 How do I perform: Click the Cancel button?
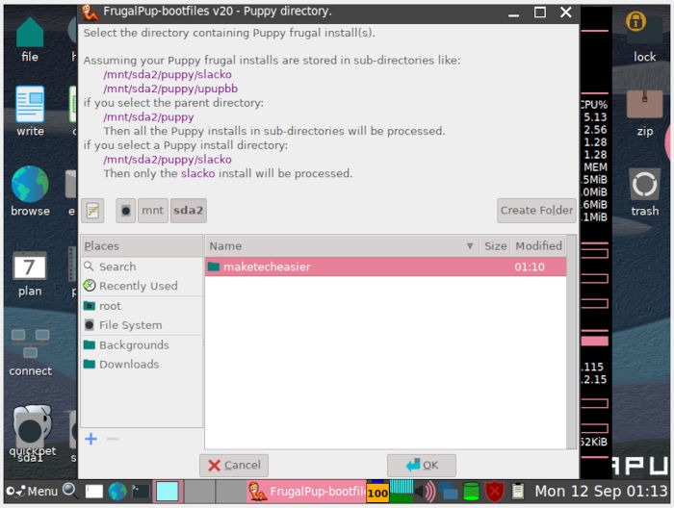[234, 465]
